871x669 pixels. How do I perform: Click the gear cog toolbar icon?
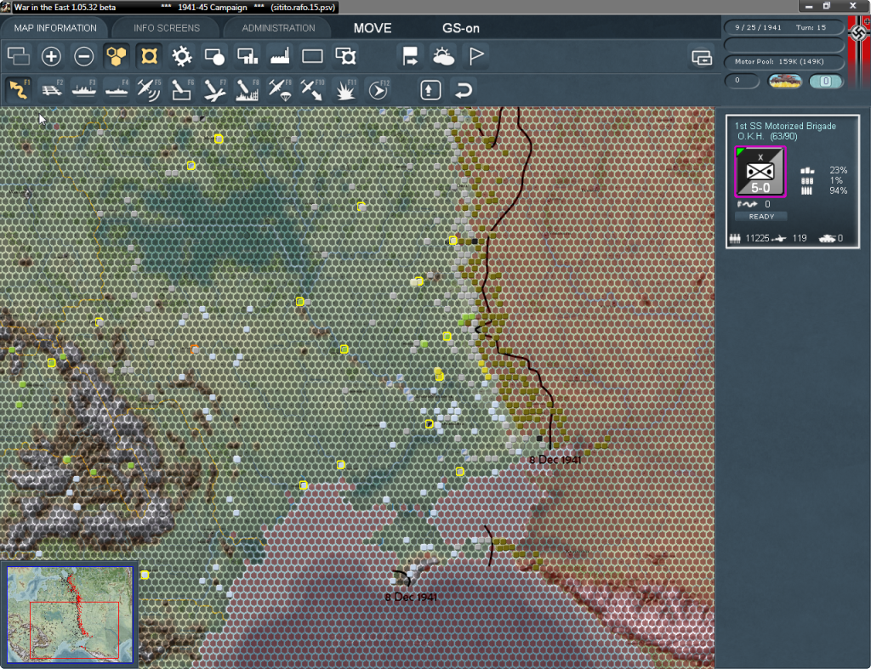(182, 56)
